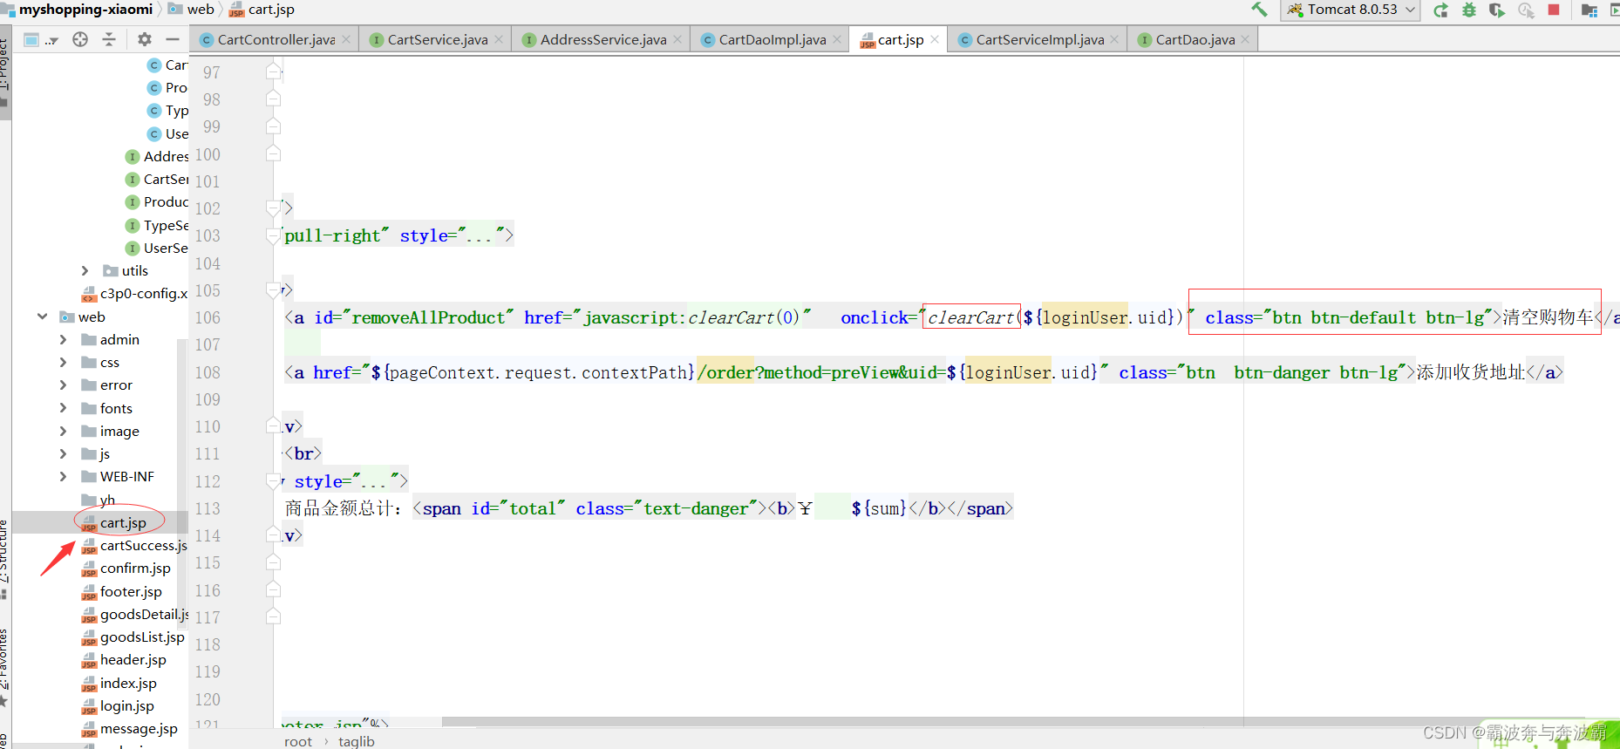The height and width of the screenshot is (749, 1620).
Task: Open the Project Structure icon
Action: (x=1589, y=10)
